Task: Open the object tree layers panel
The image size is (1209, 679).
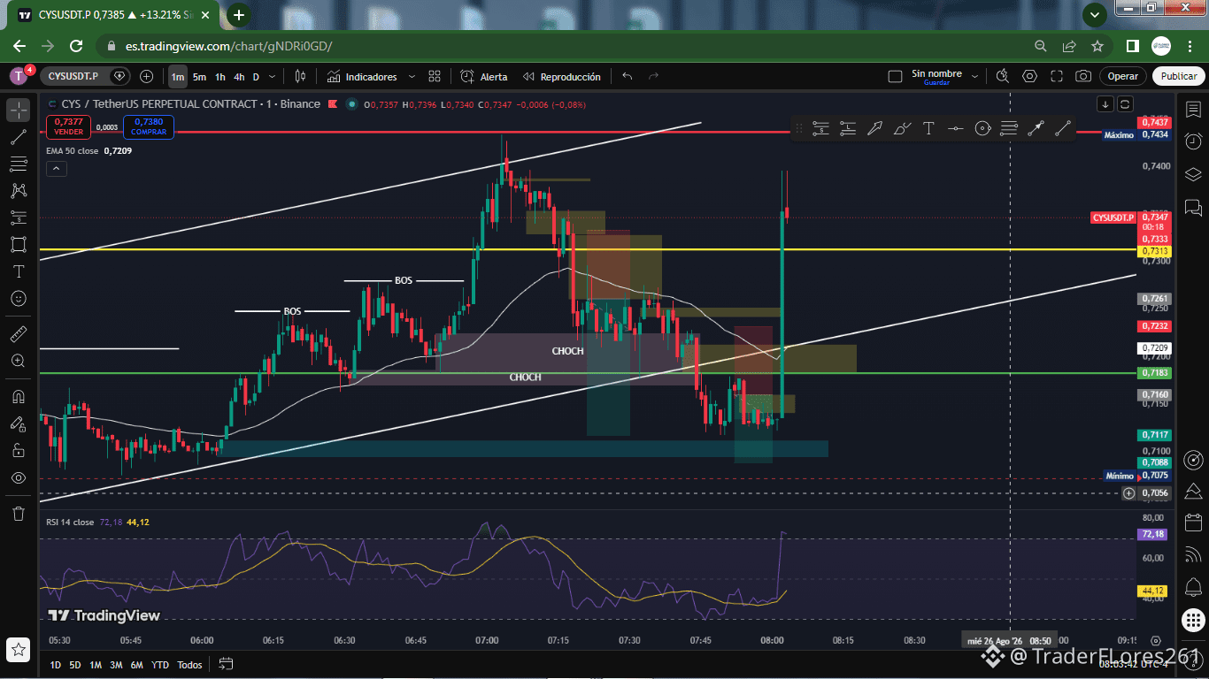Action: [x=1193, y=174]
